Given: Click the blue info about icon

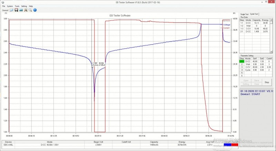Looking at the screenshot, I should pos(35,10).
